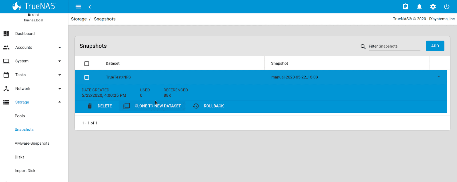This screenshot has height=182, width=457.
Task: Toggle the hamburger sidebar menu
Action: 78,7
